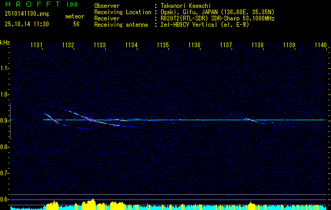331x210 pixels.
Task: Click the meteor echo trace near 1131
Action: [x=52, y=118]
